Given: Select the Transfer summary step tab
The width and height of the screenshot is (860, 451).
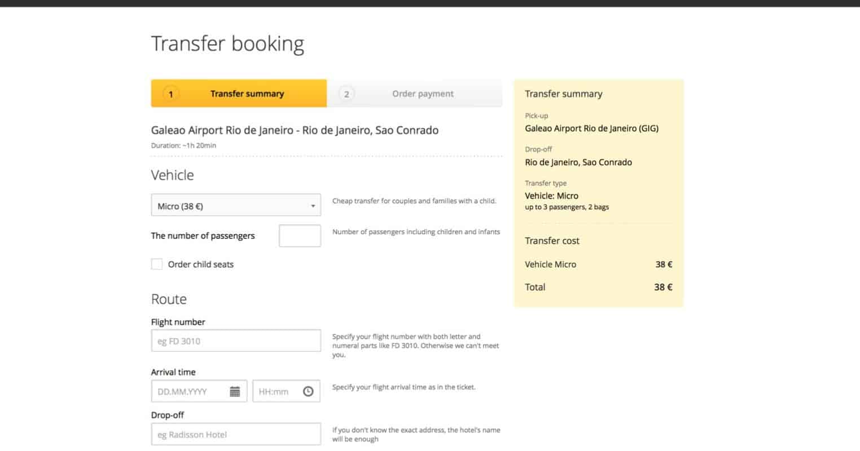Looking at the screenshot, I should (247, 94).
